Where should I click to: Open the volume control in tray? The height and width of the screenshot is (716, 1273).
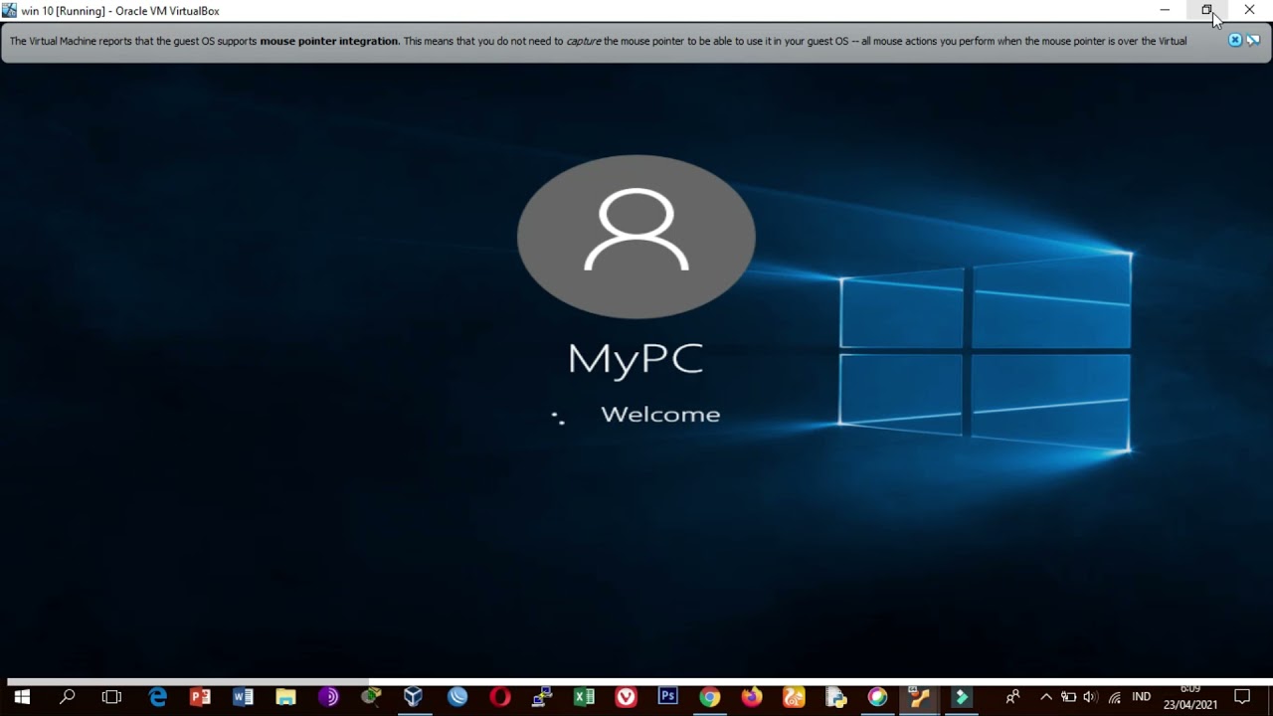click(x=1090, y=697)
